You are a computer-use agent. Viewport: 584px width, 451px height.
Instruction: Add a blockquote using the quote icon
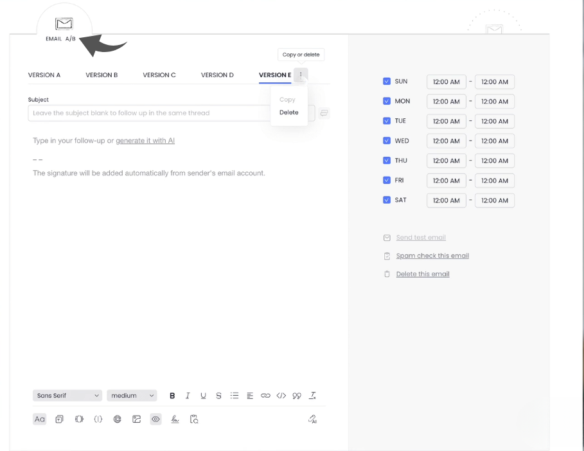click(x=297, y=396)
